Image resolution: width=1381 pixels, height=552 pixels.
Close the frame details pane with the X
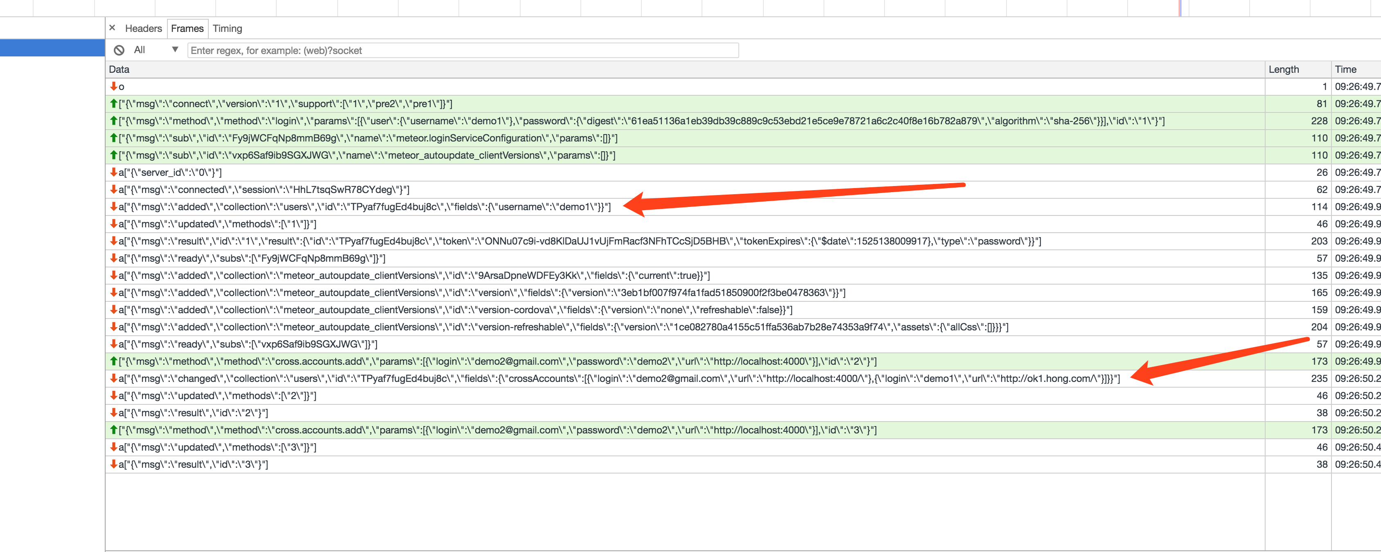[x=112, y=27]
